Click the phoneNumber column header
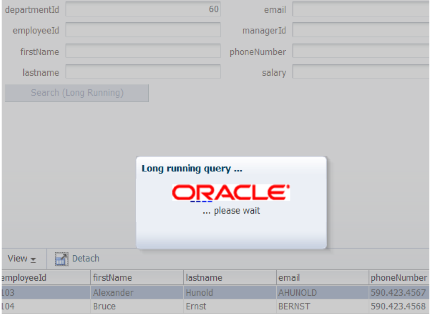 pos(399,278)
